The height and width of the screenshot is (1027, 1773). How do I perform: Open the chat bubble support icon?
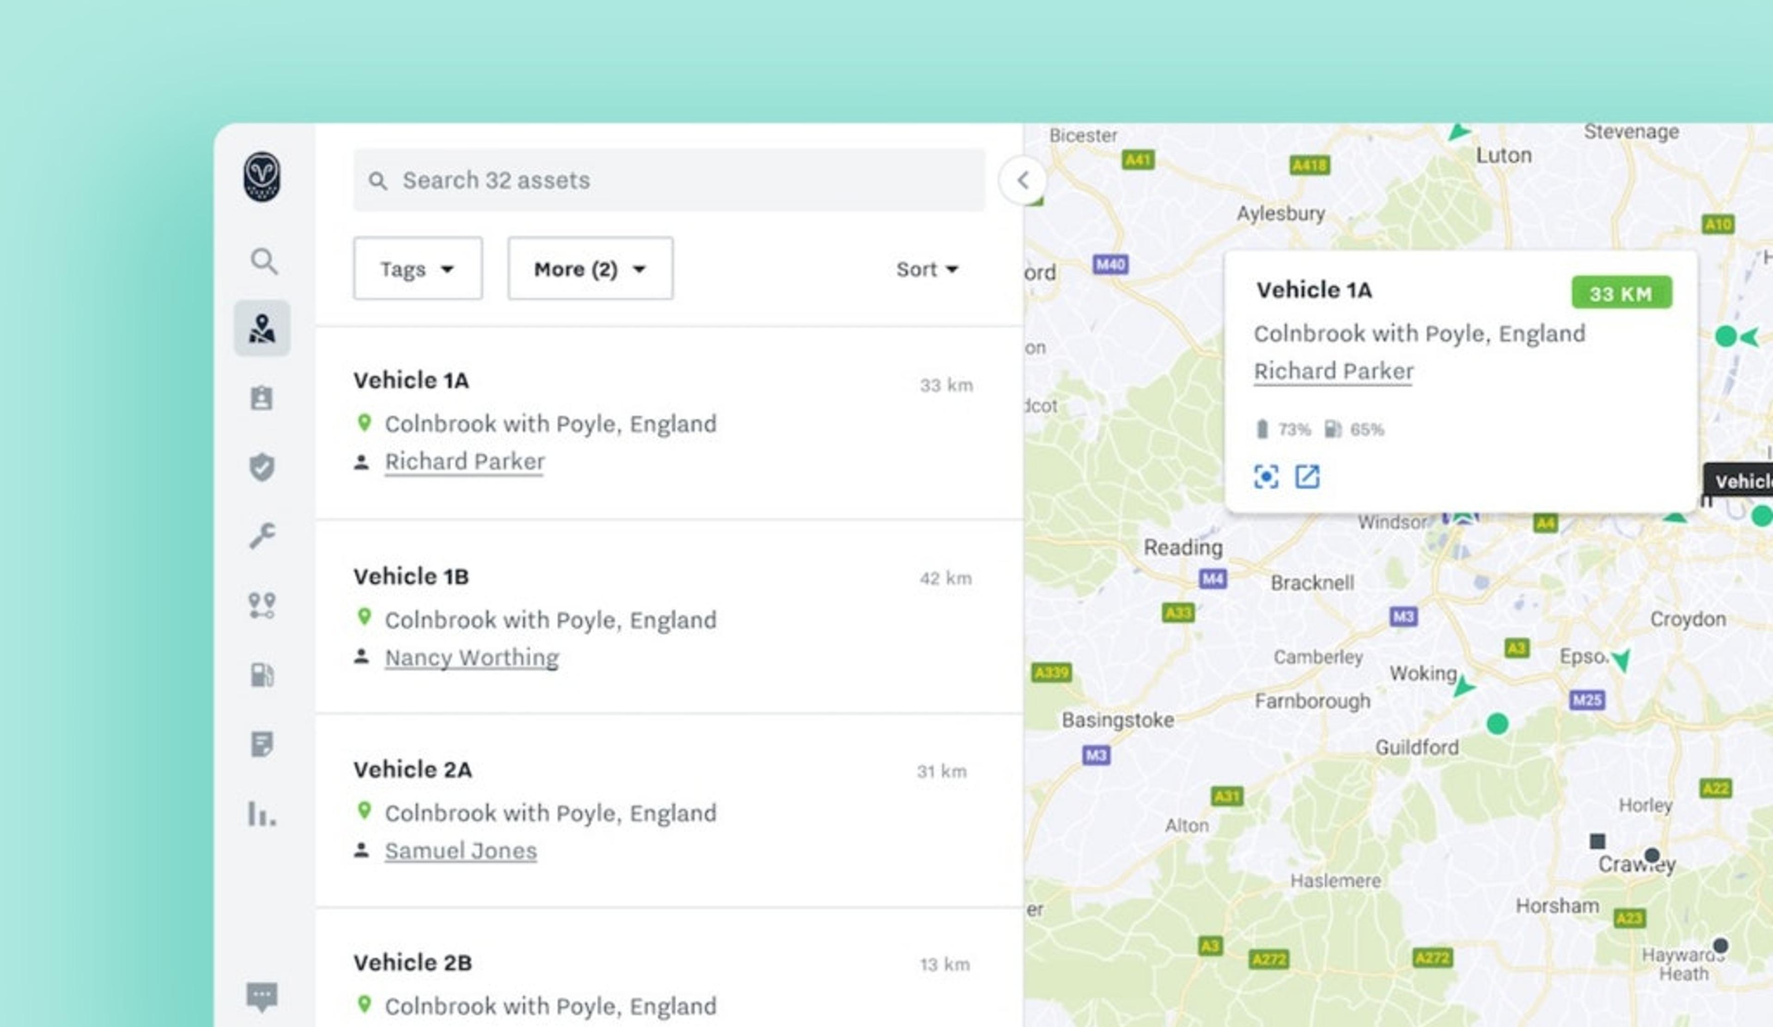[262, 996]
